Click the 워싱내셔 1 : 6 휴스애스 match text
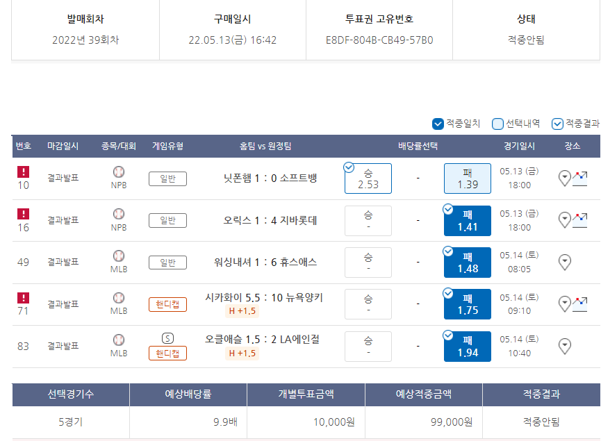Screen dimensions: 601x441 (x=265, y=263)
